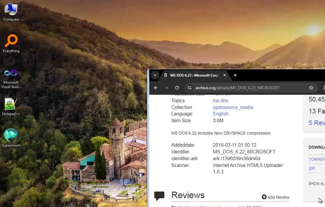The height and width of the screenshot is (207, 325).
Task: Click SHOW ALL download options
Action: point(316,183)
